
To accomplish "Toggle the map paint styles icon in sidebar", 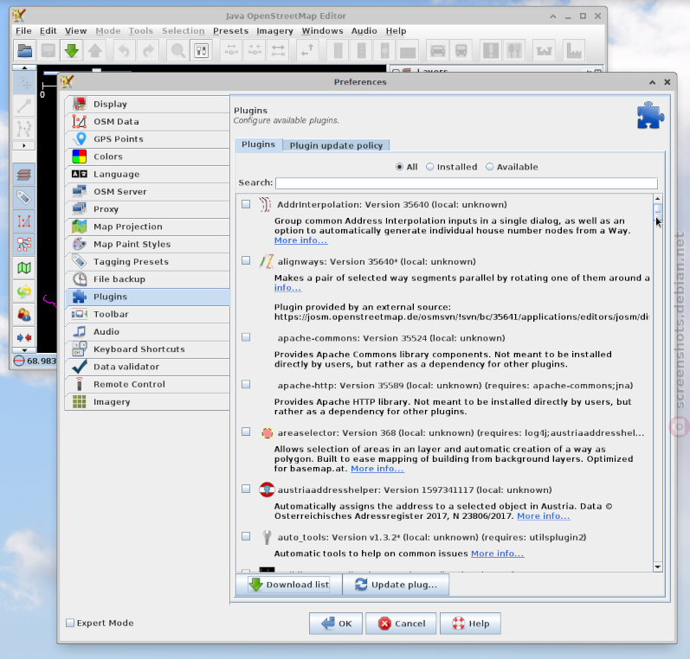I will (23, 267).
